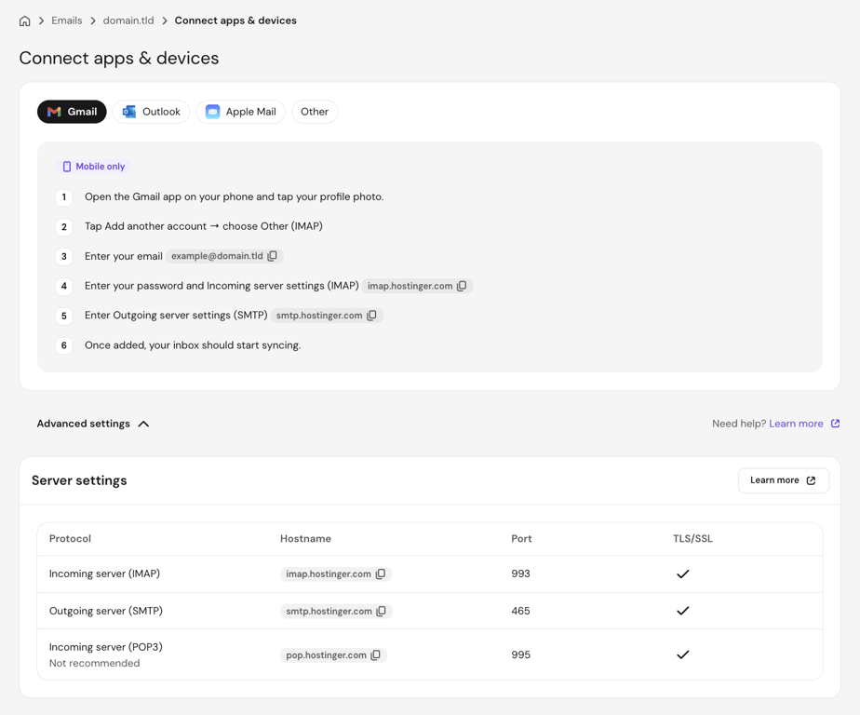Viewport: 860px width, 715px height.
Task: Copy SMTP hostname in server table
Action: [382, 611]
